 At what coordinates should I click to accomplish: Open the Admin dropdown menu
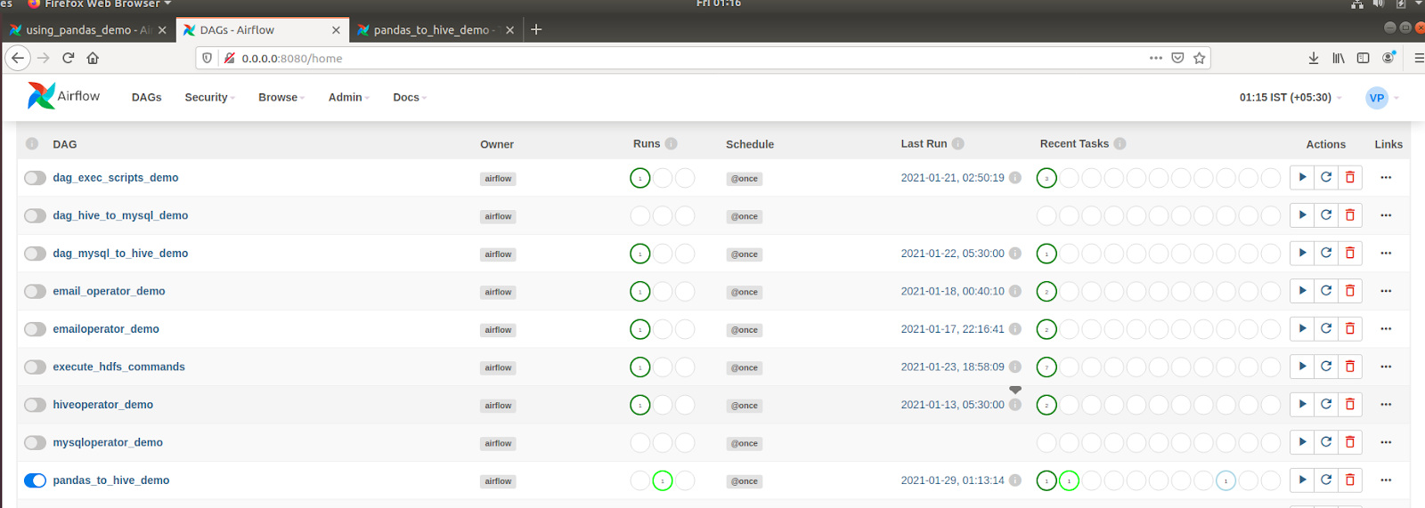coord(348,98)
